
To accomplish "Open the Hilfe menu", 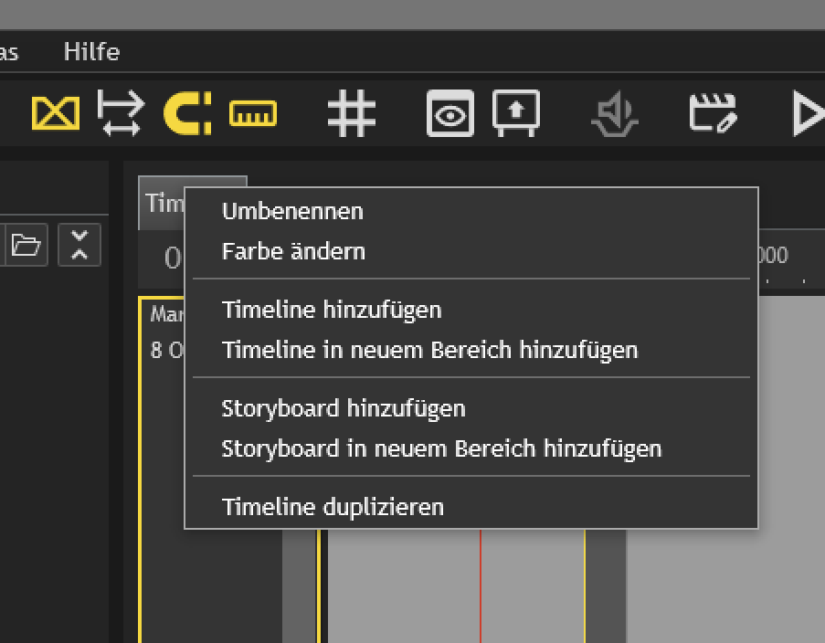I will (90, 51).
